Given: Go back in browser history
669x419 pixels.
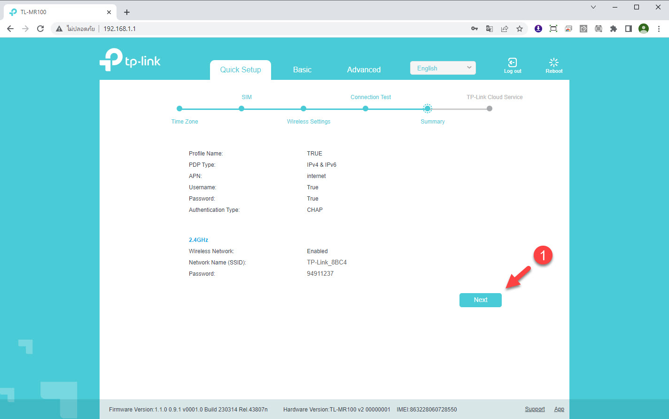Looking at the screenshot, I should pyautogui.click(x=10, y=29).
